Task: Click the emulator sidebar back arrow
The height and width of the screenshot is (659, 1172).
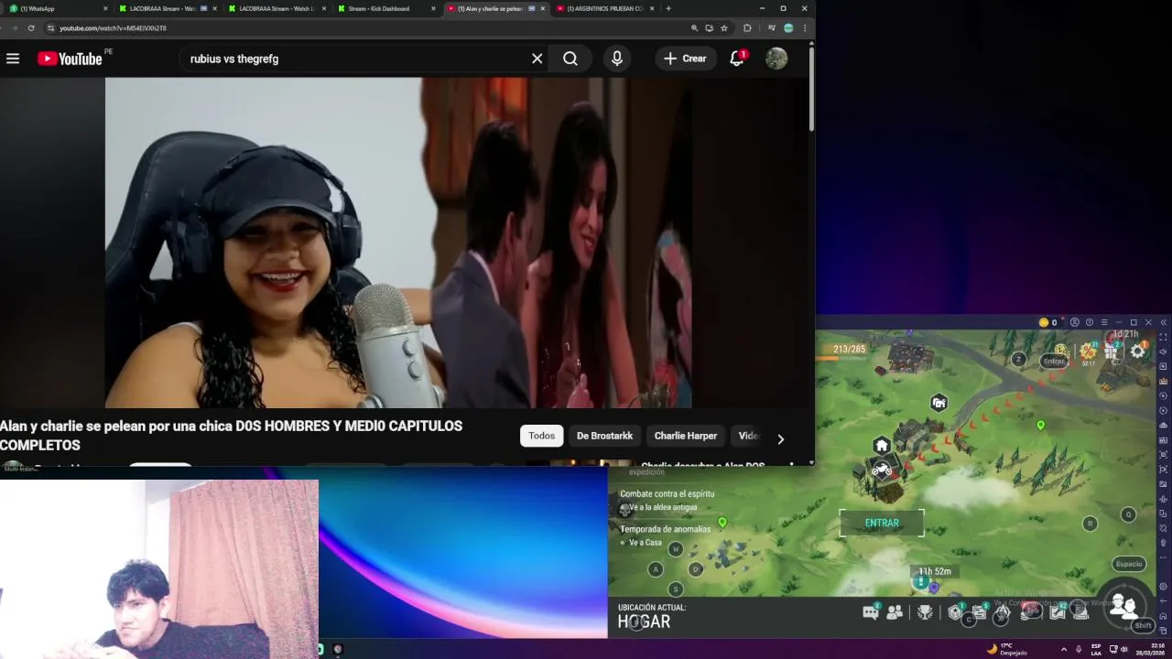Action: [1163, 600]
